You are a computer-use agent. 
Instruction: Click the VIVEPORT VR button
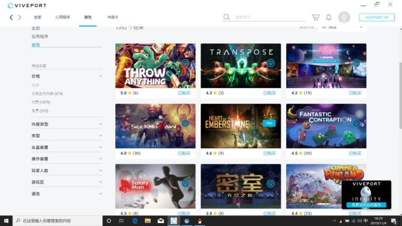click(377, 17)
